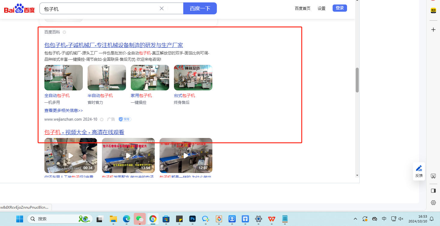Expand the arrow next to www.wejianzhan.com 2024-10
This screenshot has height=226, width=440.
pyautogui.click(x=102, y=119)
